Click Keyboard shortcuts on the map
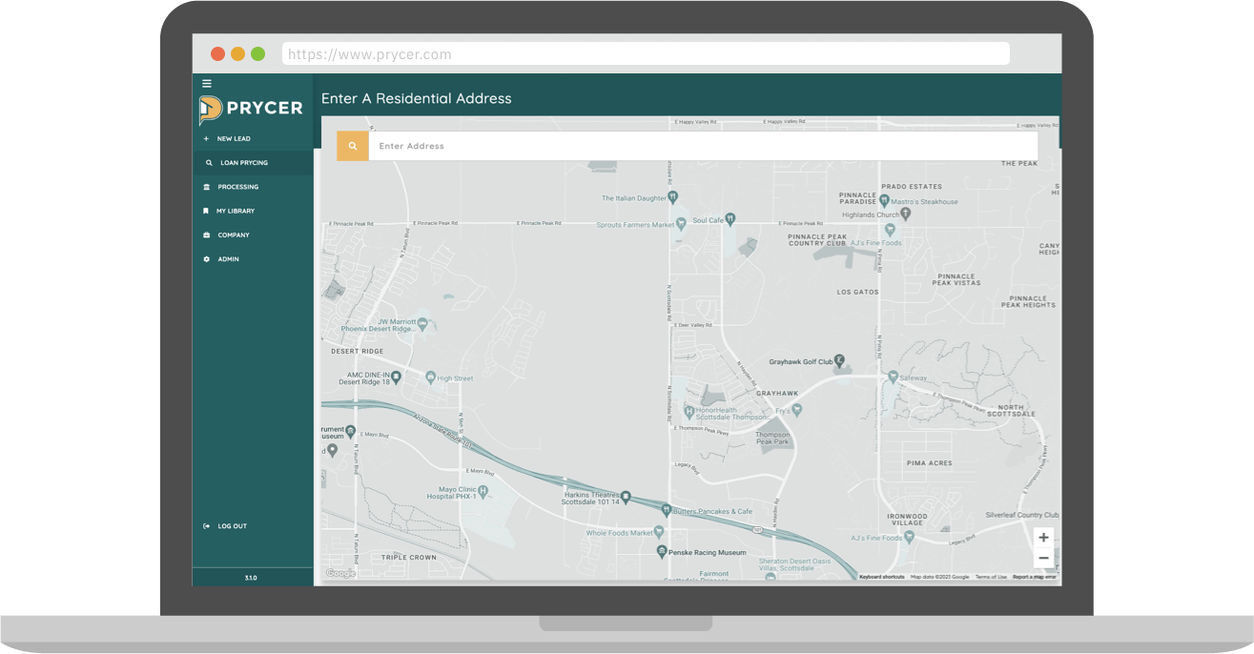1254x654 pixels. pos(881,577)
